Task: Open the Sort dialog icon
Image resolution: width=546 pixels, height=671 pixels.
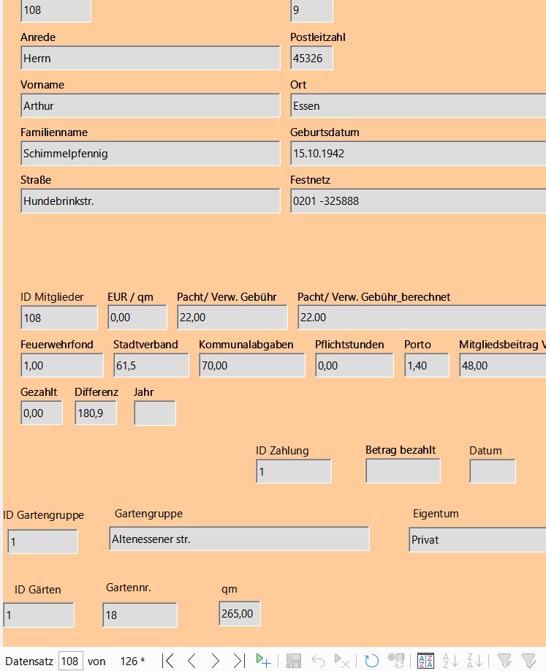Action: click(425, 661)
